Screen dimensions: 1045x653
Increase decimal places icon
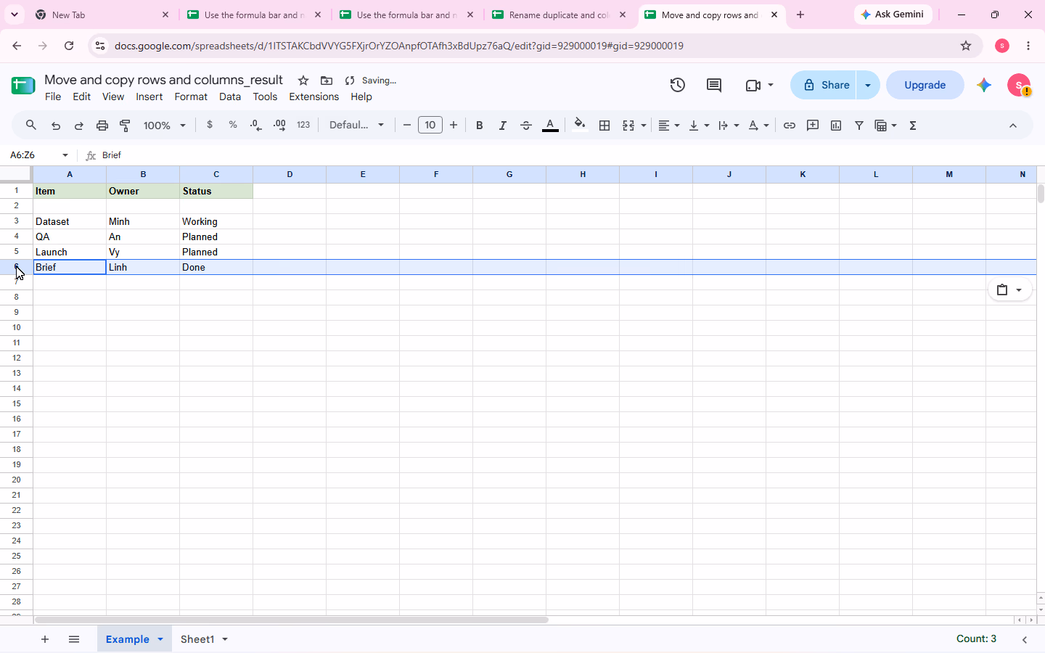[x=279, y=126]
